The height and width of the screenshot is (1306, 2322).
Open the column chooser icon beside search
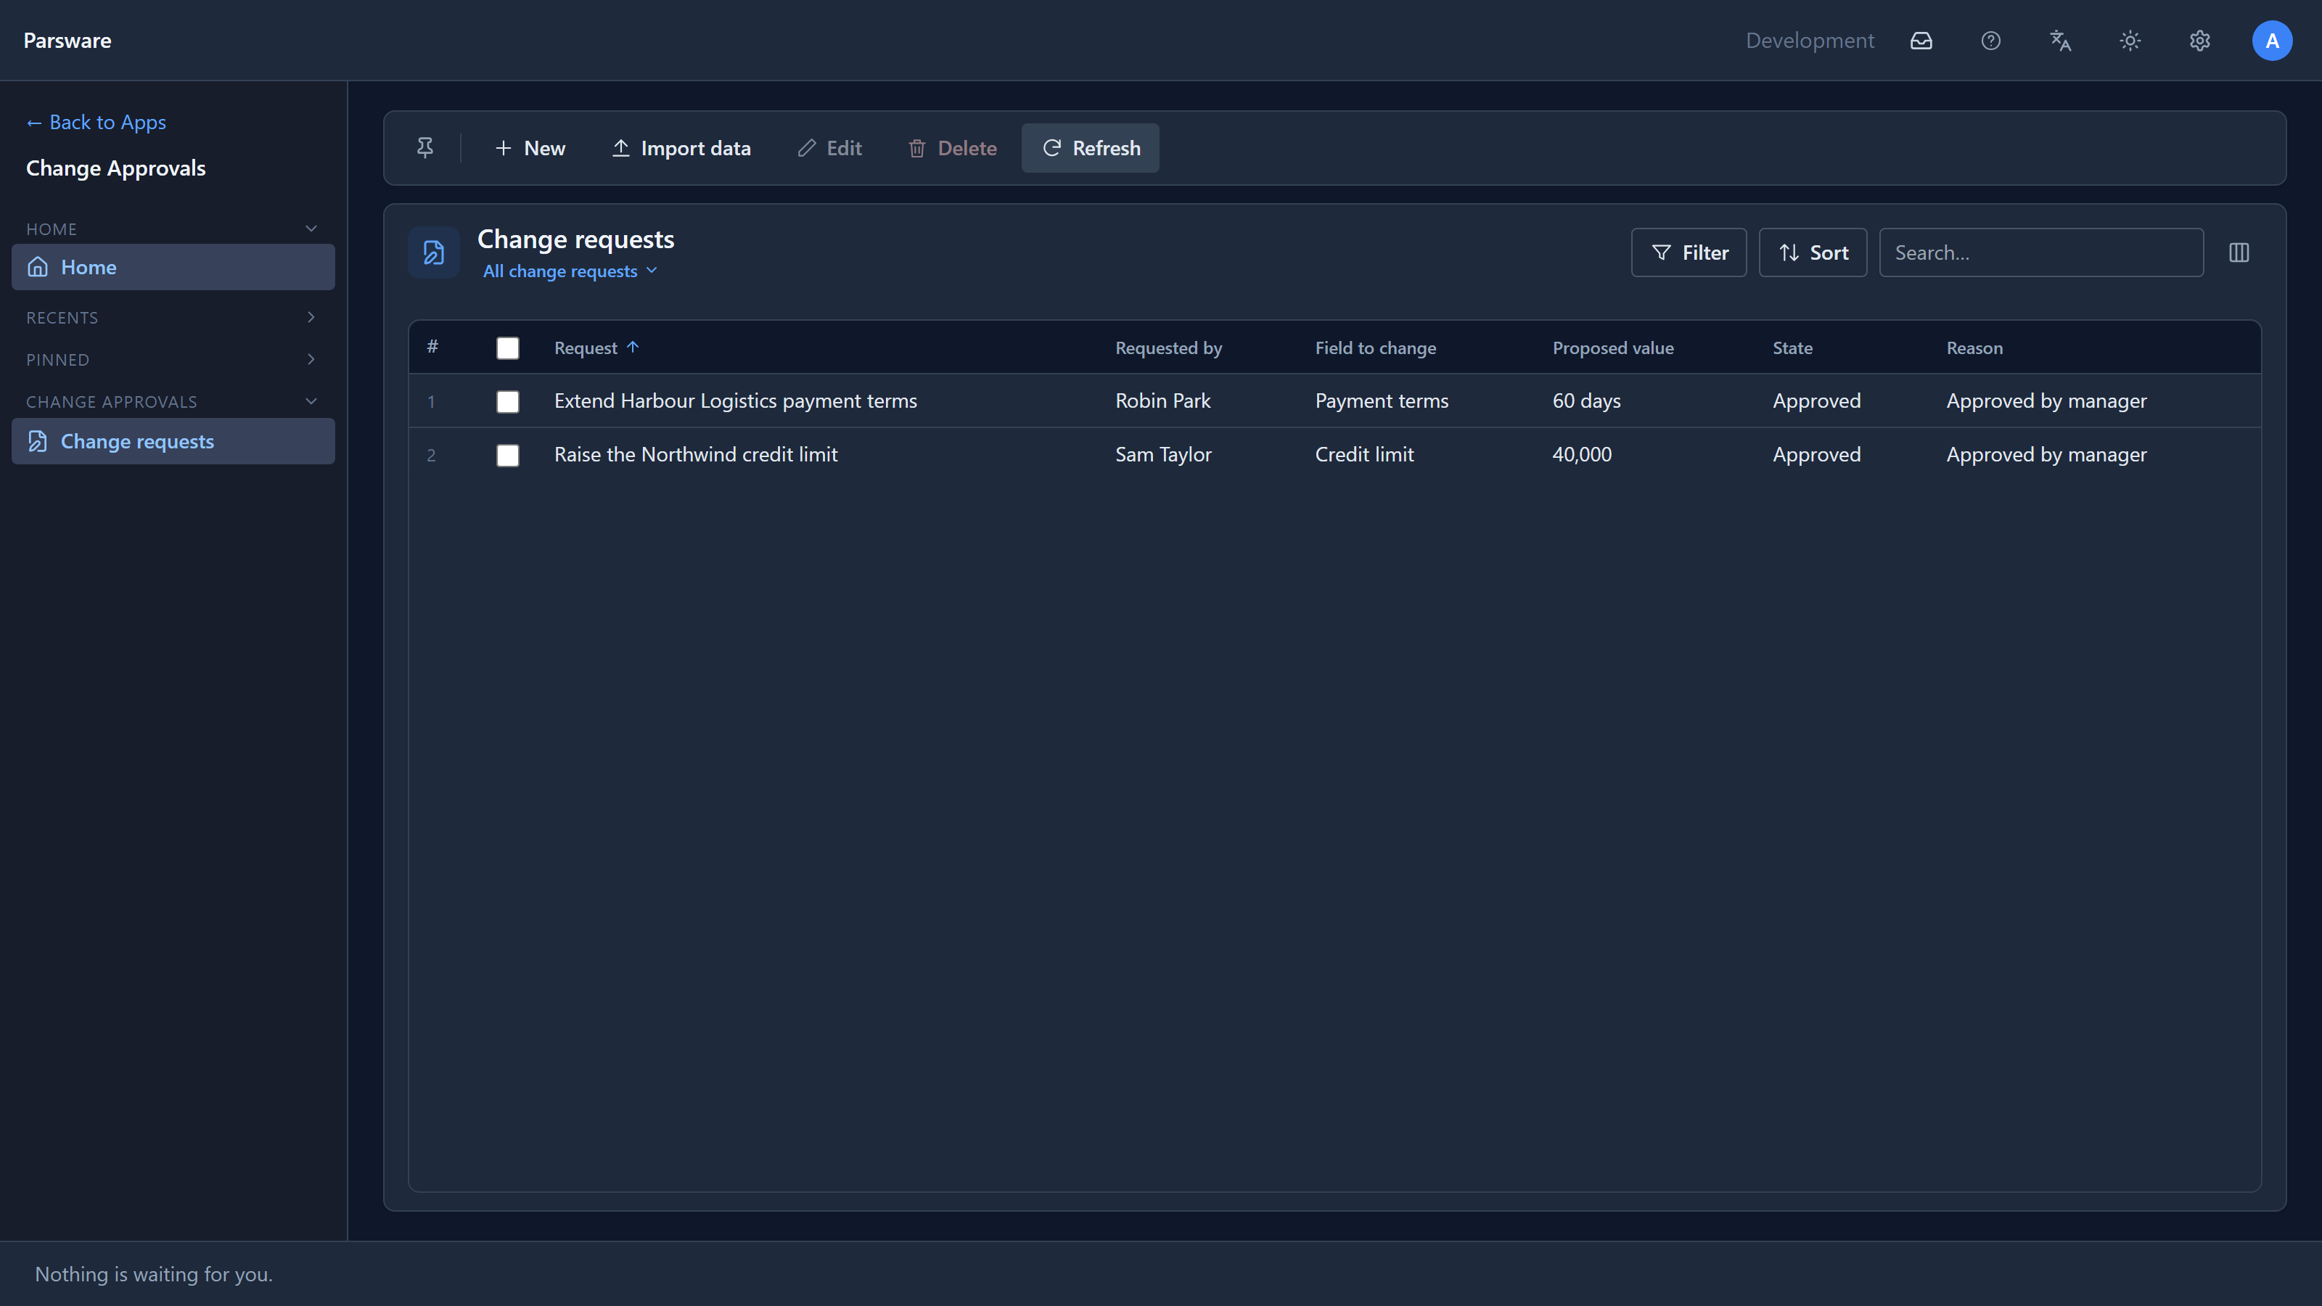[x=2239, y=252]
